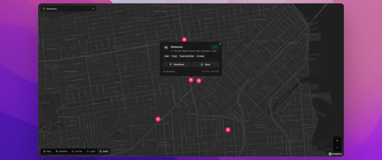Image resolution: width=382 pixels, height=160 pixels.
Task: Click the COLE VALLEY map label
Action: 77,133
